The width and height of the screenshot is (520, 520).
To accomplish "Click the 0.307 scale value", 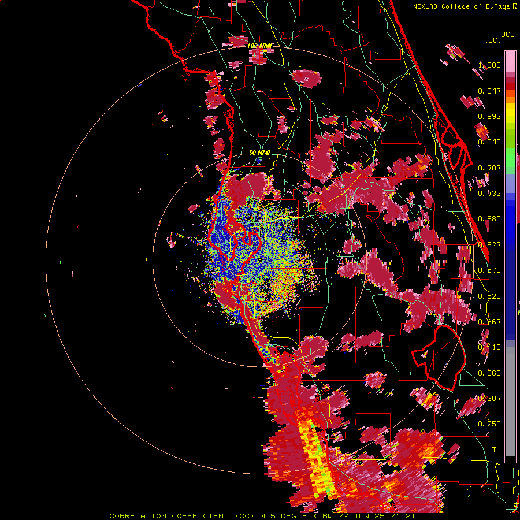I will [x=489, y=398].
